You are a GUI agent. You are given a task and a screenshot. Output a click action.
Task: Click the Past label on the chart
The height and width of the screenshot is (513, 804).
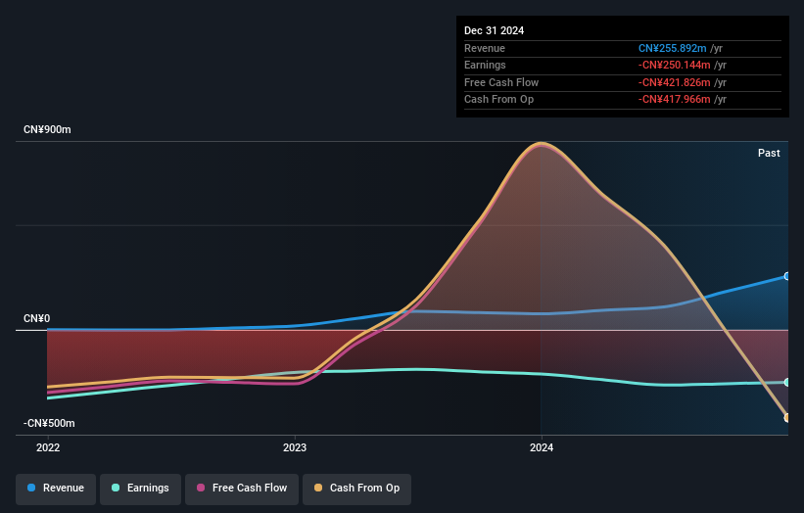[x=769, y=153]
